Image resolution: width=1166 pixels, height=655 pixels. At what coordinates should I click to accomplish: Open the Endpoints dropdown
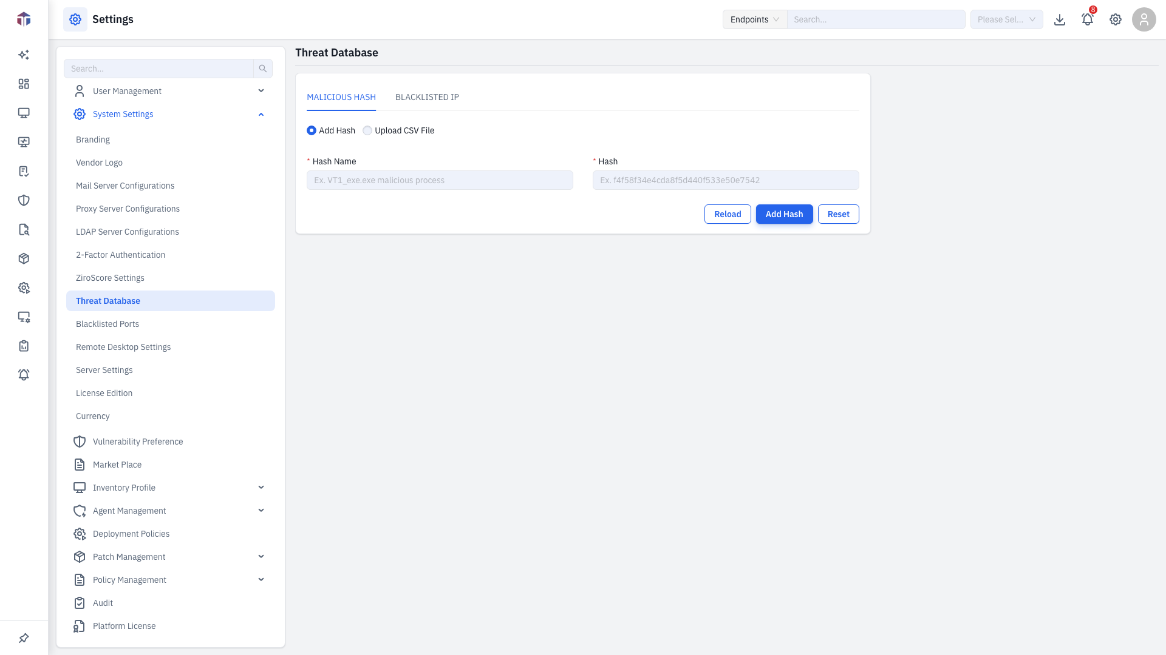pos(755,19)
